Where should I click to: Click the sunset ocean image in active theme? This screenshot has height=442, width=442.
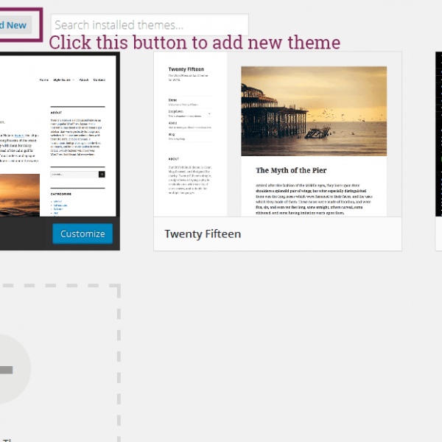click(20, 194)
